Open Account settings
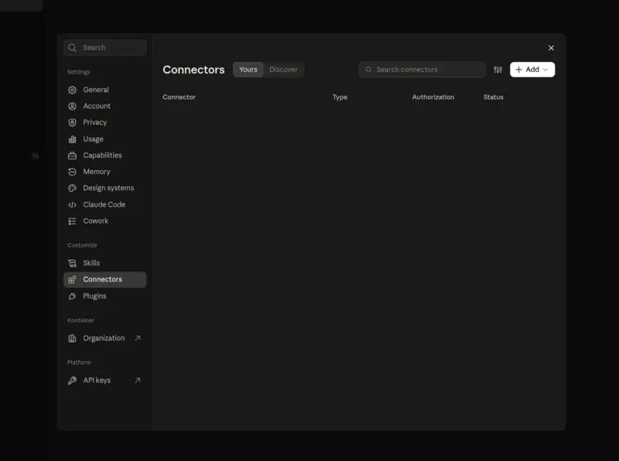This screenshot has height=461, width=619. pyautogui.click(x=105, y=106)
